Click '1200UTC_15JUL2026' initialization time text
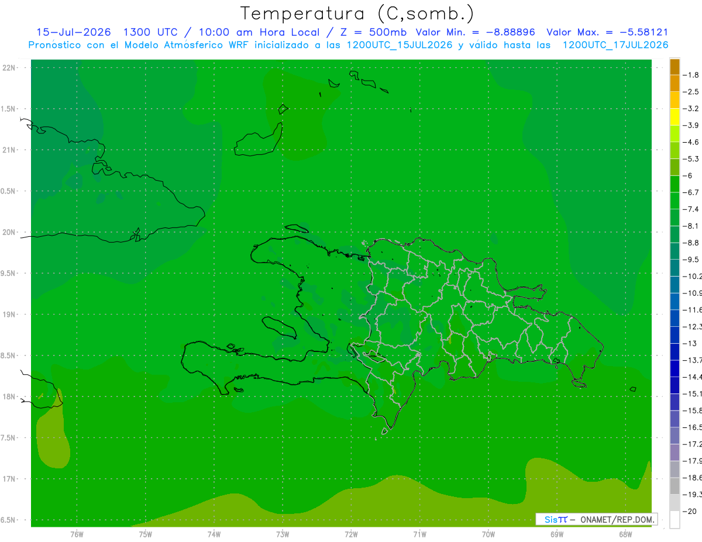Screen dimensions: 702x542 pyautogui.click(x=400, y=45)
